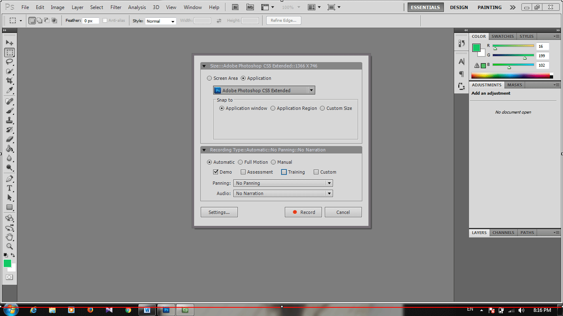Select the Crop tool
Image resolution: width=563 pixels, height=316 pixels.
tap(9, 81)
